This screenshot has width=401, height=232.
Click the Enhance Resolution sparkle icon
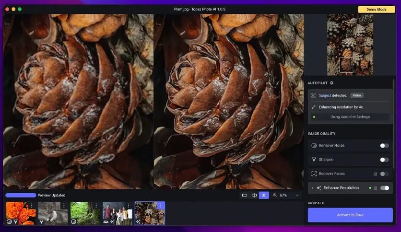coord(318,188)
